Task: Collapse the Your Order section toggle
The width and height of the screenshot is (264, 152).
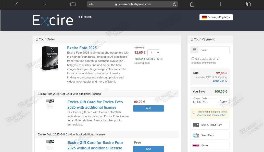Action: coord(37,40)
